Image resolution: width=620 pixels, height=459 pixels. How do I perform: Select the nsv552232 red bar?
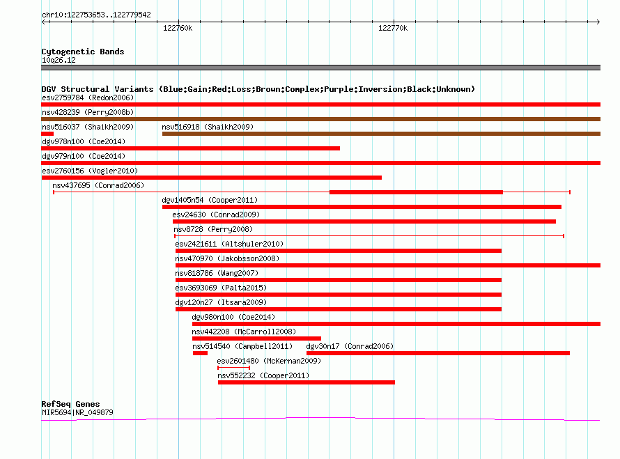(x=307, y=382)
